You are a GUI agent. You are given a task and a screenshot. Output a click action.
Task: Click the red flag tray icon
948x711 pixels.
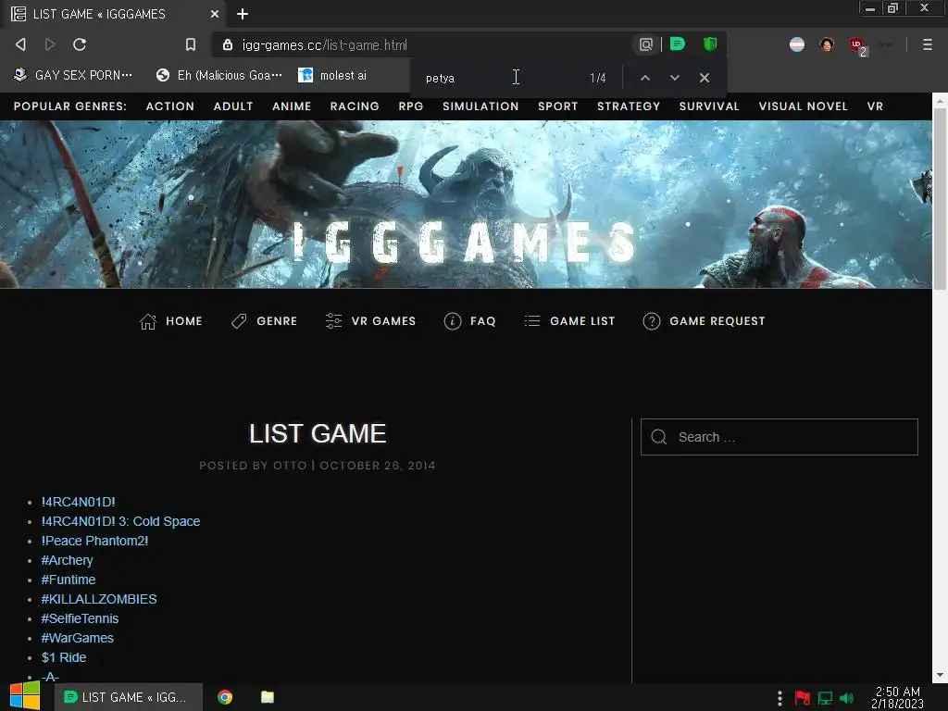pos(803,698)
